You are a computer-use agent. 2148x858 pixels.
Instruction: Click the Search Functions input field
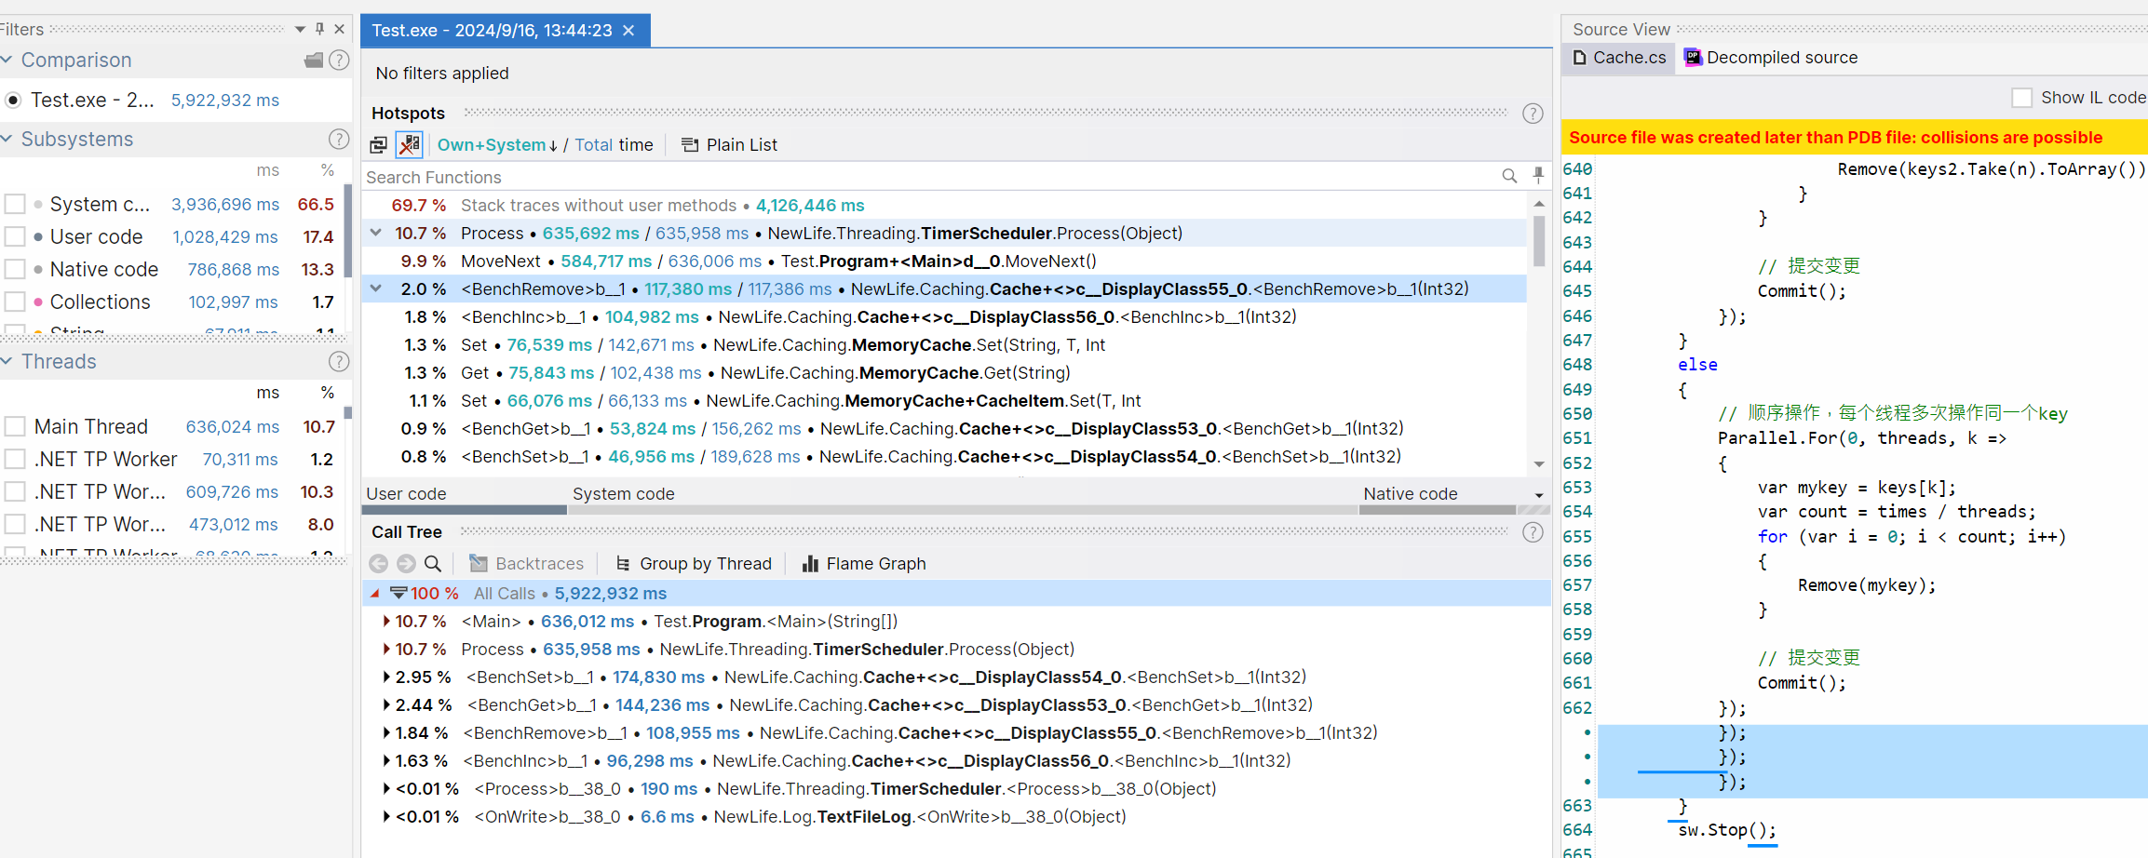pyautogui.click(x=931, y=177)
